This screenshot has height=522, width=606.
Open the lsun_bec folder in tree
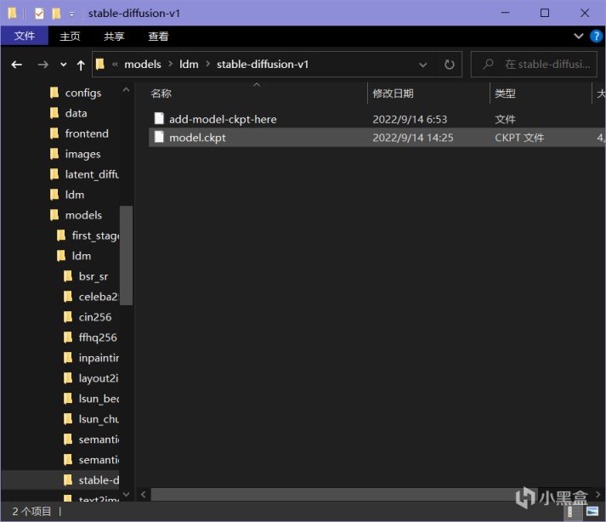(x=99, y=399)
